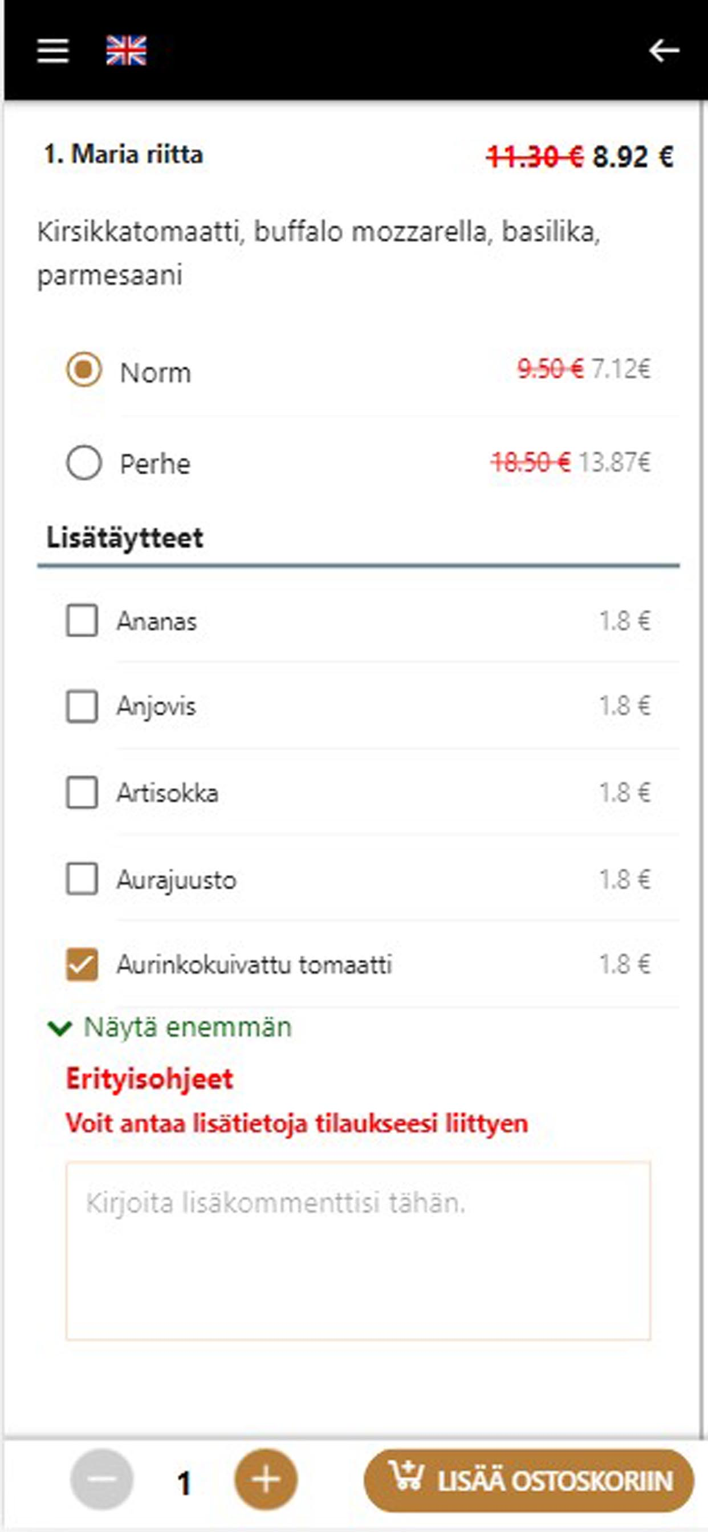Screen dimensions: 708x1532
Task: Click the additional comments text field
Action: pyautogui.click(x=358, y=1251)
